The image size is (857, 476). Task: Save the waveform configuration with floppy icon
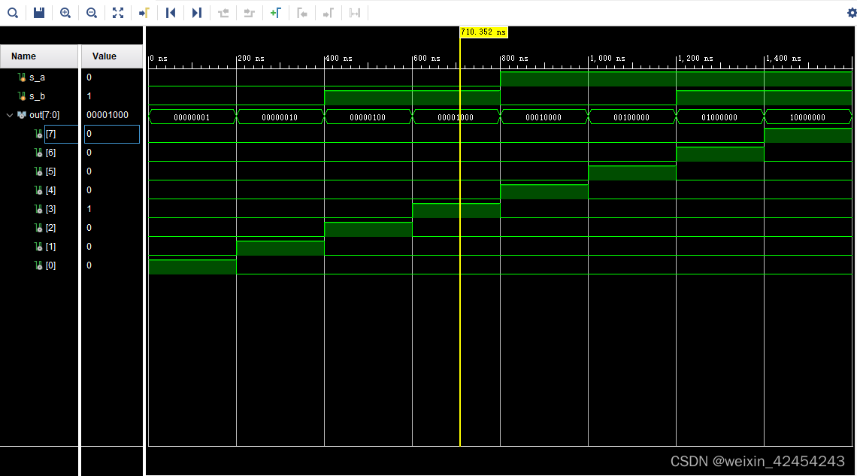39,13
